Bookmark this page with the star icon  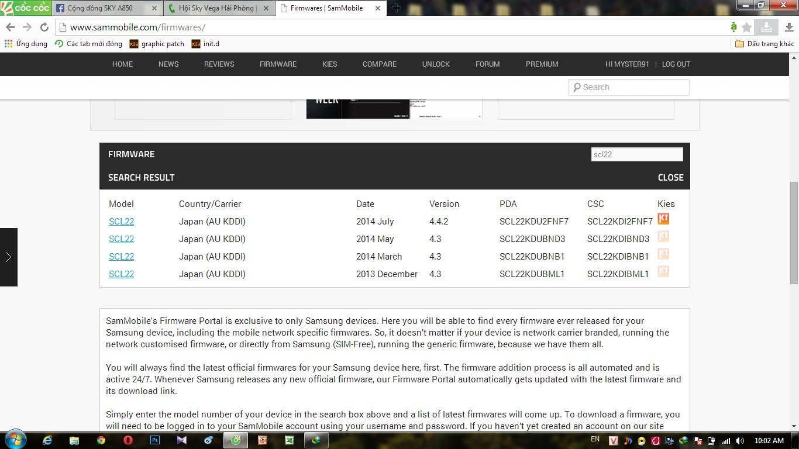click(747, 27)
